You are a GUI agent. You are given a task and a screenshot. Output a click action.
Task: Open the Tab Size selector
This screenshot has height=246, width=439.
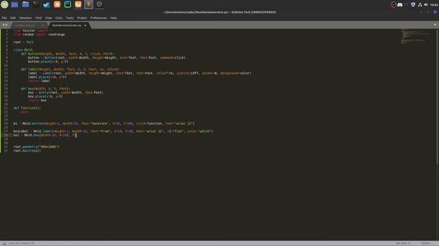pyautogui.click(x=403, y=243)
